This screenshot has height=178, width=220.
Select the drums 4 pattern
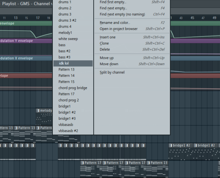pyautogui.click(x=73, y=27)
